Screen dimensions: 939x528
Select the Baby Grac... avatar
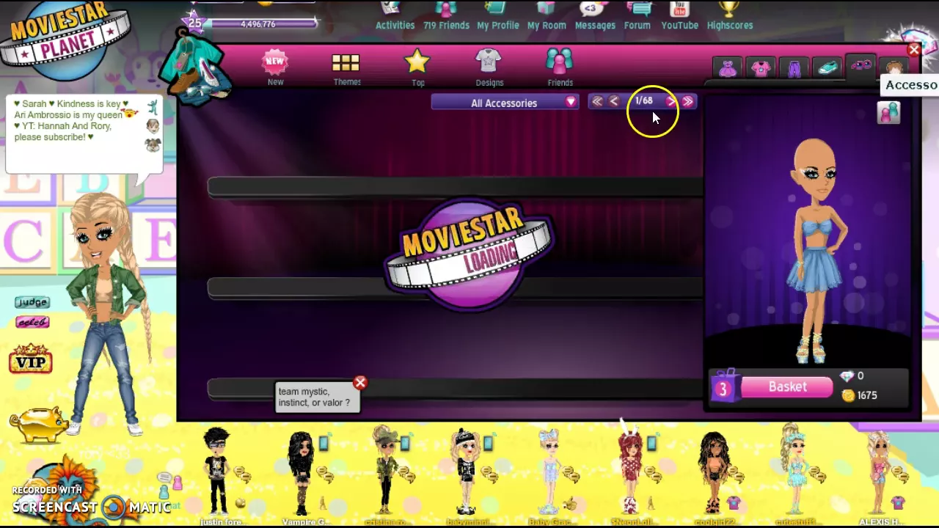(x=549, y=473)
